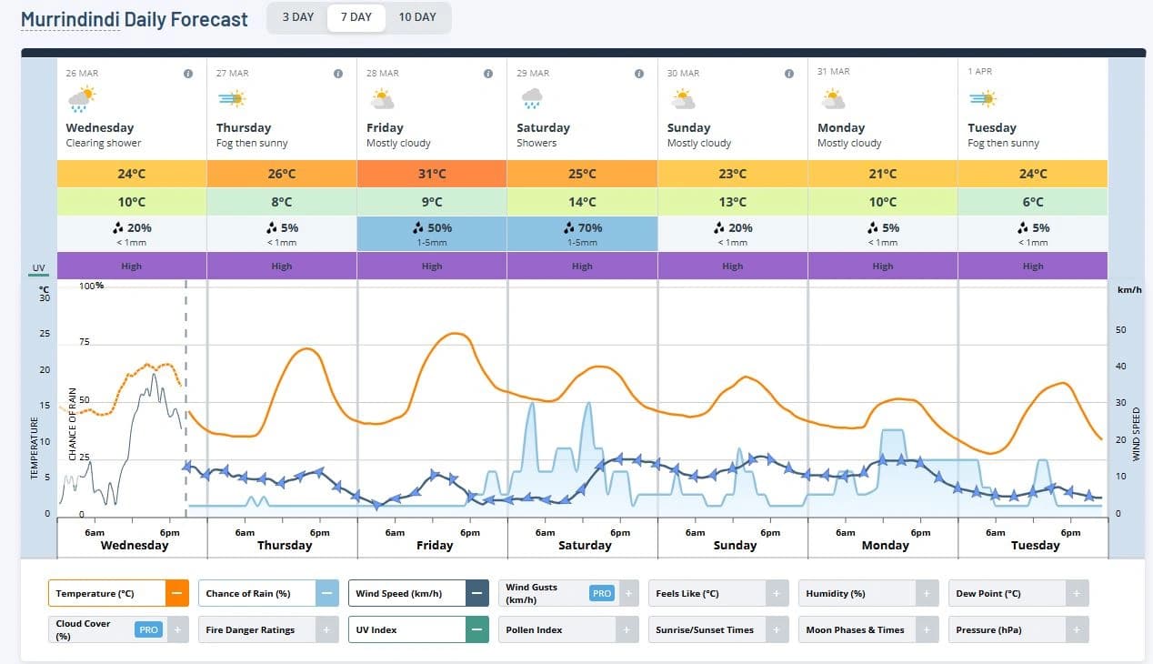Click the Tuesday label on chart axis
Image resolution: width=1153 pixels, height=664 pixels.
[1036, 546]
